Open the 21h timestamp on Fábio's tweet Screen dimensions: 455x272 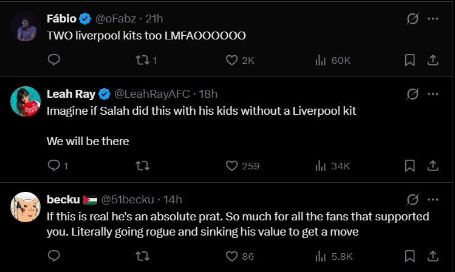pyautogui.click(x=154, y=19)
